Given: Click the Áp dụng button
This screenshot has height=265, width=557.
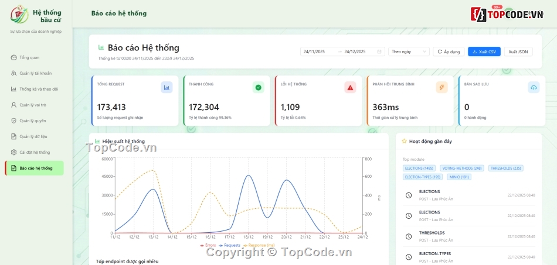Looking at the screenshot, I should pyautogui.click(x=449, y=51).
